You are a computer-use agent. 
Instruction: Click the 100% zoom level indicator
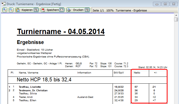tap(110, 10)
